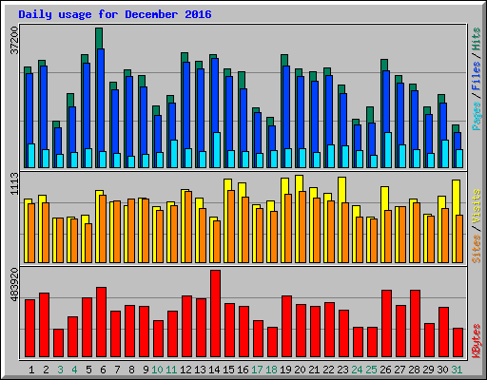This screenshot has height=380, width=487.
Task: Click the 'Hits' legend label
Action: 477,39
